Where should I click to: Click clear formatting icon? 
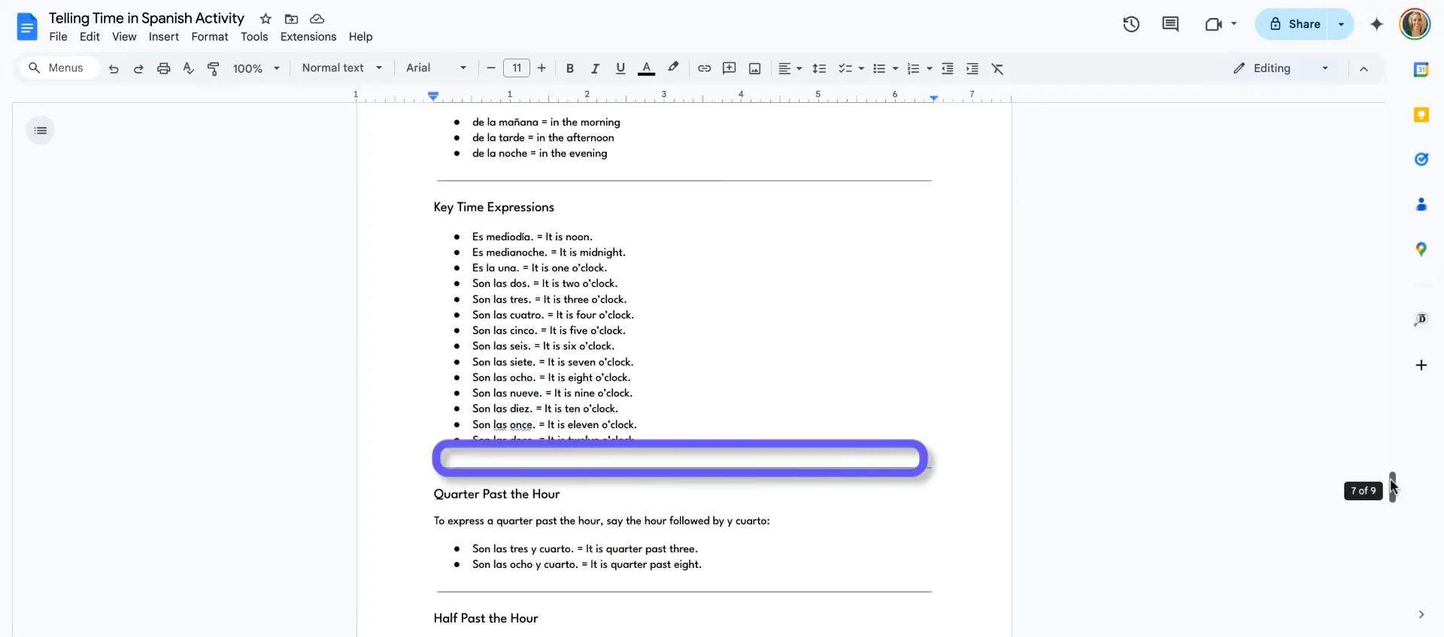click(997, 68)
